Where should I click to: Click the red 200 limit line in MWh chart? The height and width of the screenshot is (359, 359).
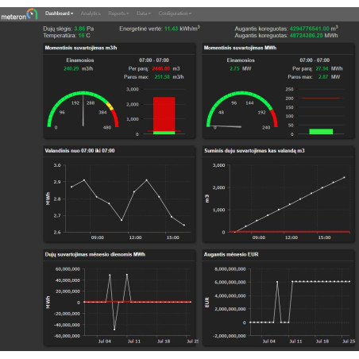(321, 98)
